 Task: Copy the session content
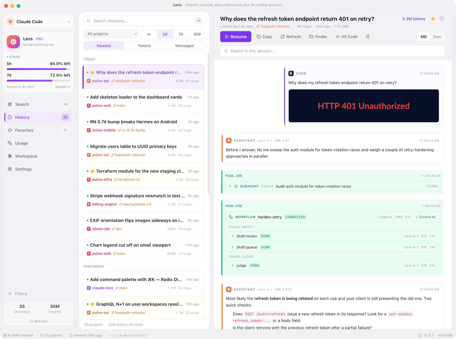[x=264, y=37]
